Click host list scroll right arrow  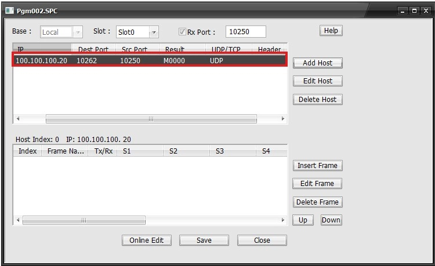(x=283, y=119)
